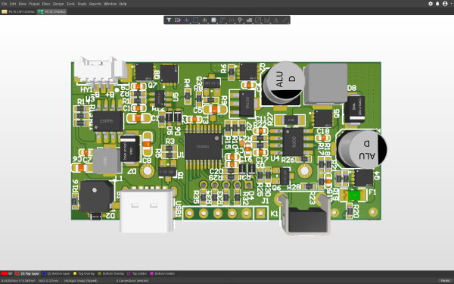The width and height of the screenshot is (454, 284).
Task: Select the Place String letter A icon
Action: pyautogui.click(x=275, y=20)
